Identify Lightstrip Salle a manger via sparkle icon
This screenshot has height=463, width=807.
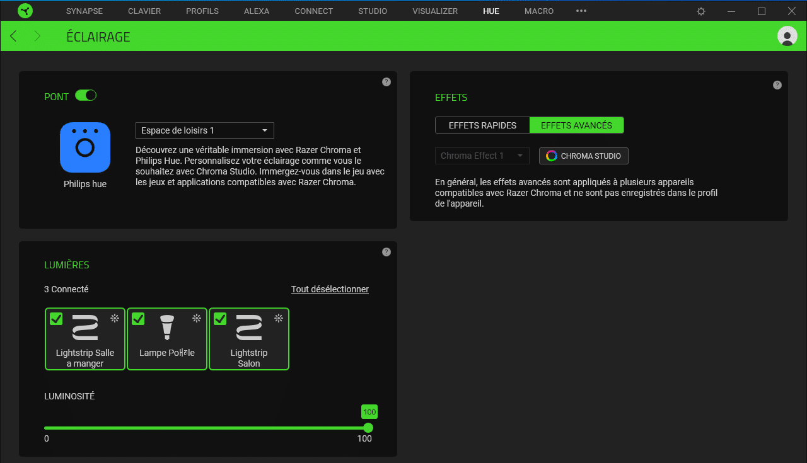(115, 318)
